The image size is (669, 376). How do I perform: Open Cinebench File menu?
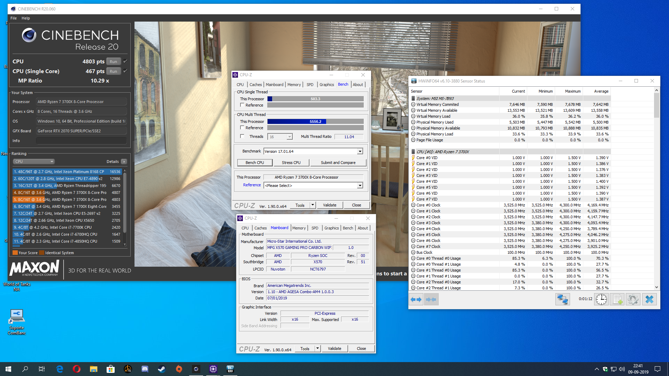[x=14, y=18]
